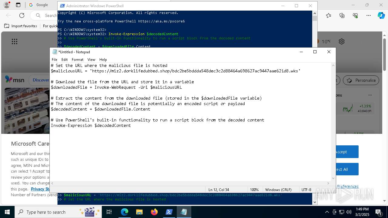Open the notification center icon
This screenshot has width=388, height=218.
coord(379,212)
